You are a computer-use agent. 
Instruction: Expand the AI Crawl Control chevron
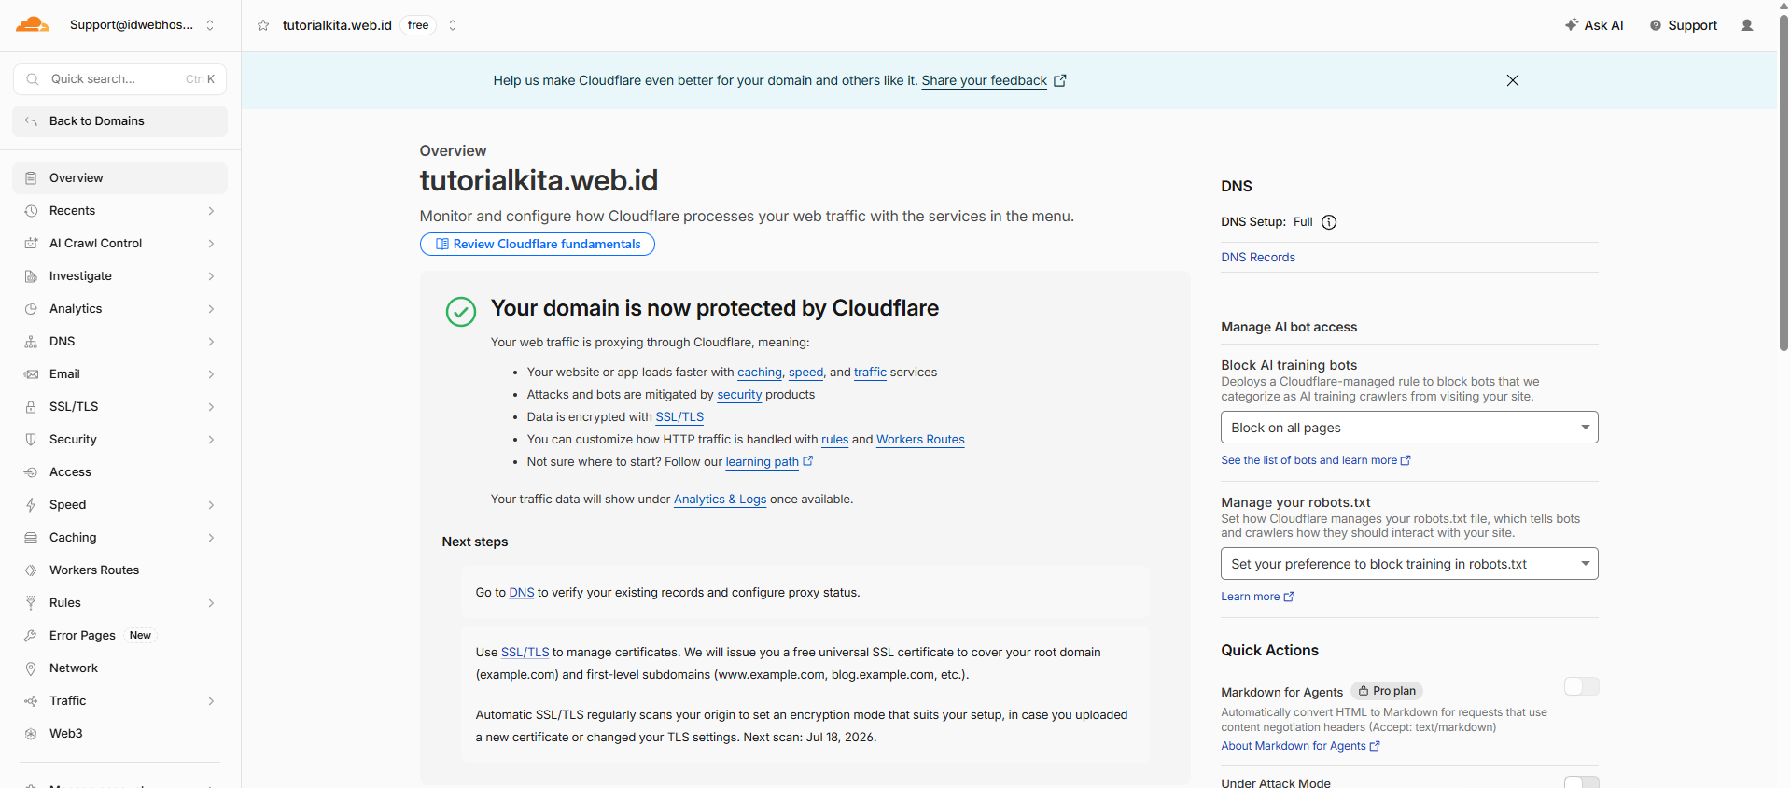[211, 244]
